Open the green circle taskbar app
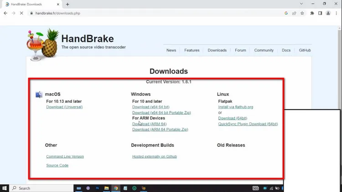 tap(135, 188)
